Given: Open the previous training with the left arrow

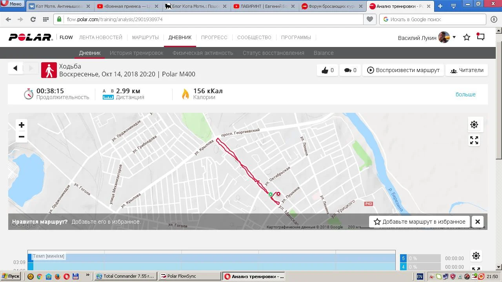Looking at the screenshot, I should (x=15, y=68).
